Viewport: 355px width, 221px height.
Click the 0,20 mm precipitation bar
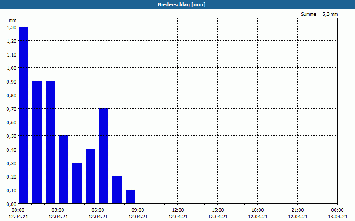pyautogui.click(x=117, y=190)
